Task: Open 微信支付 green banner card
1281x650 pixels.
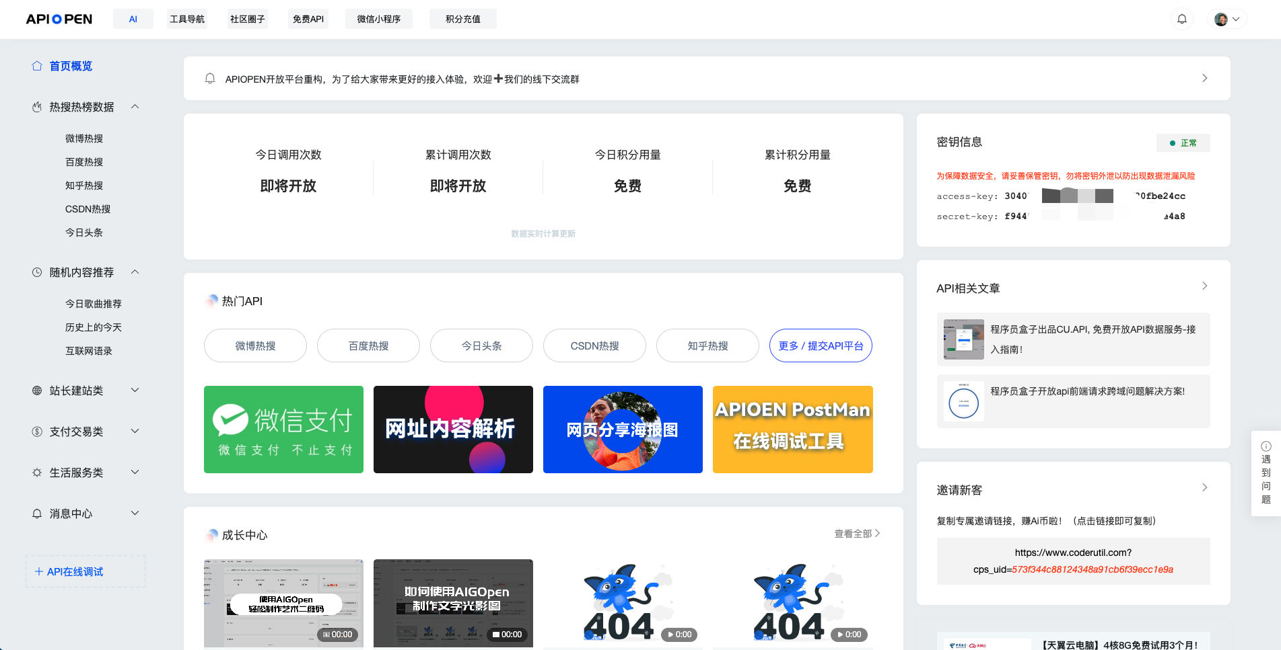Action: click(283, 430)
